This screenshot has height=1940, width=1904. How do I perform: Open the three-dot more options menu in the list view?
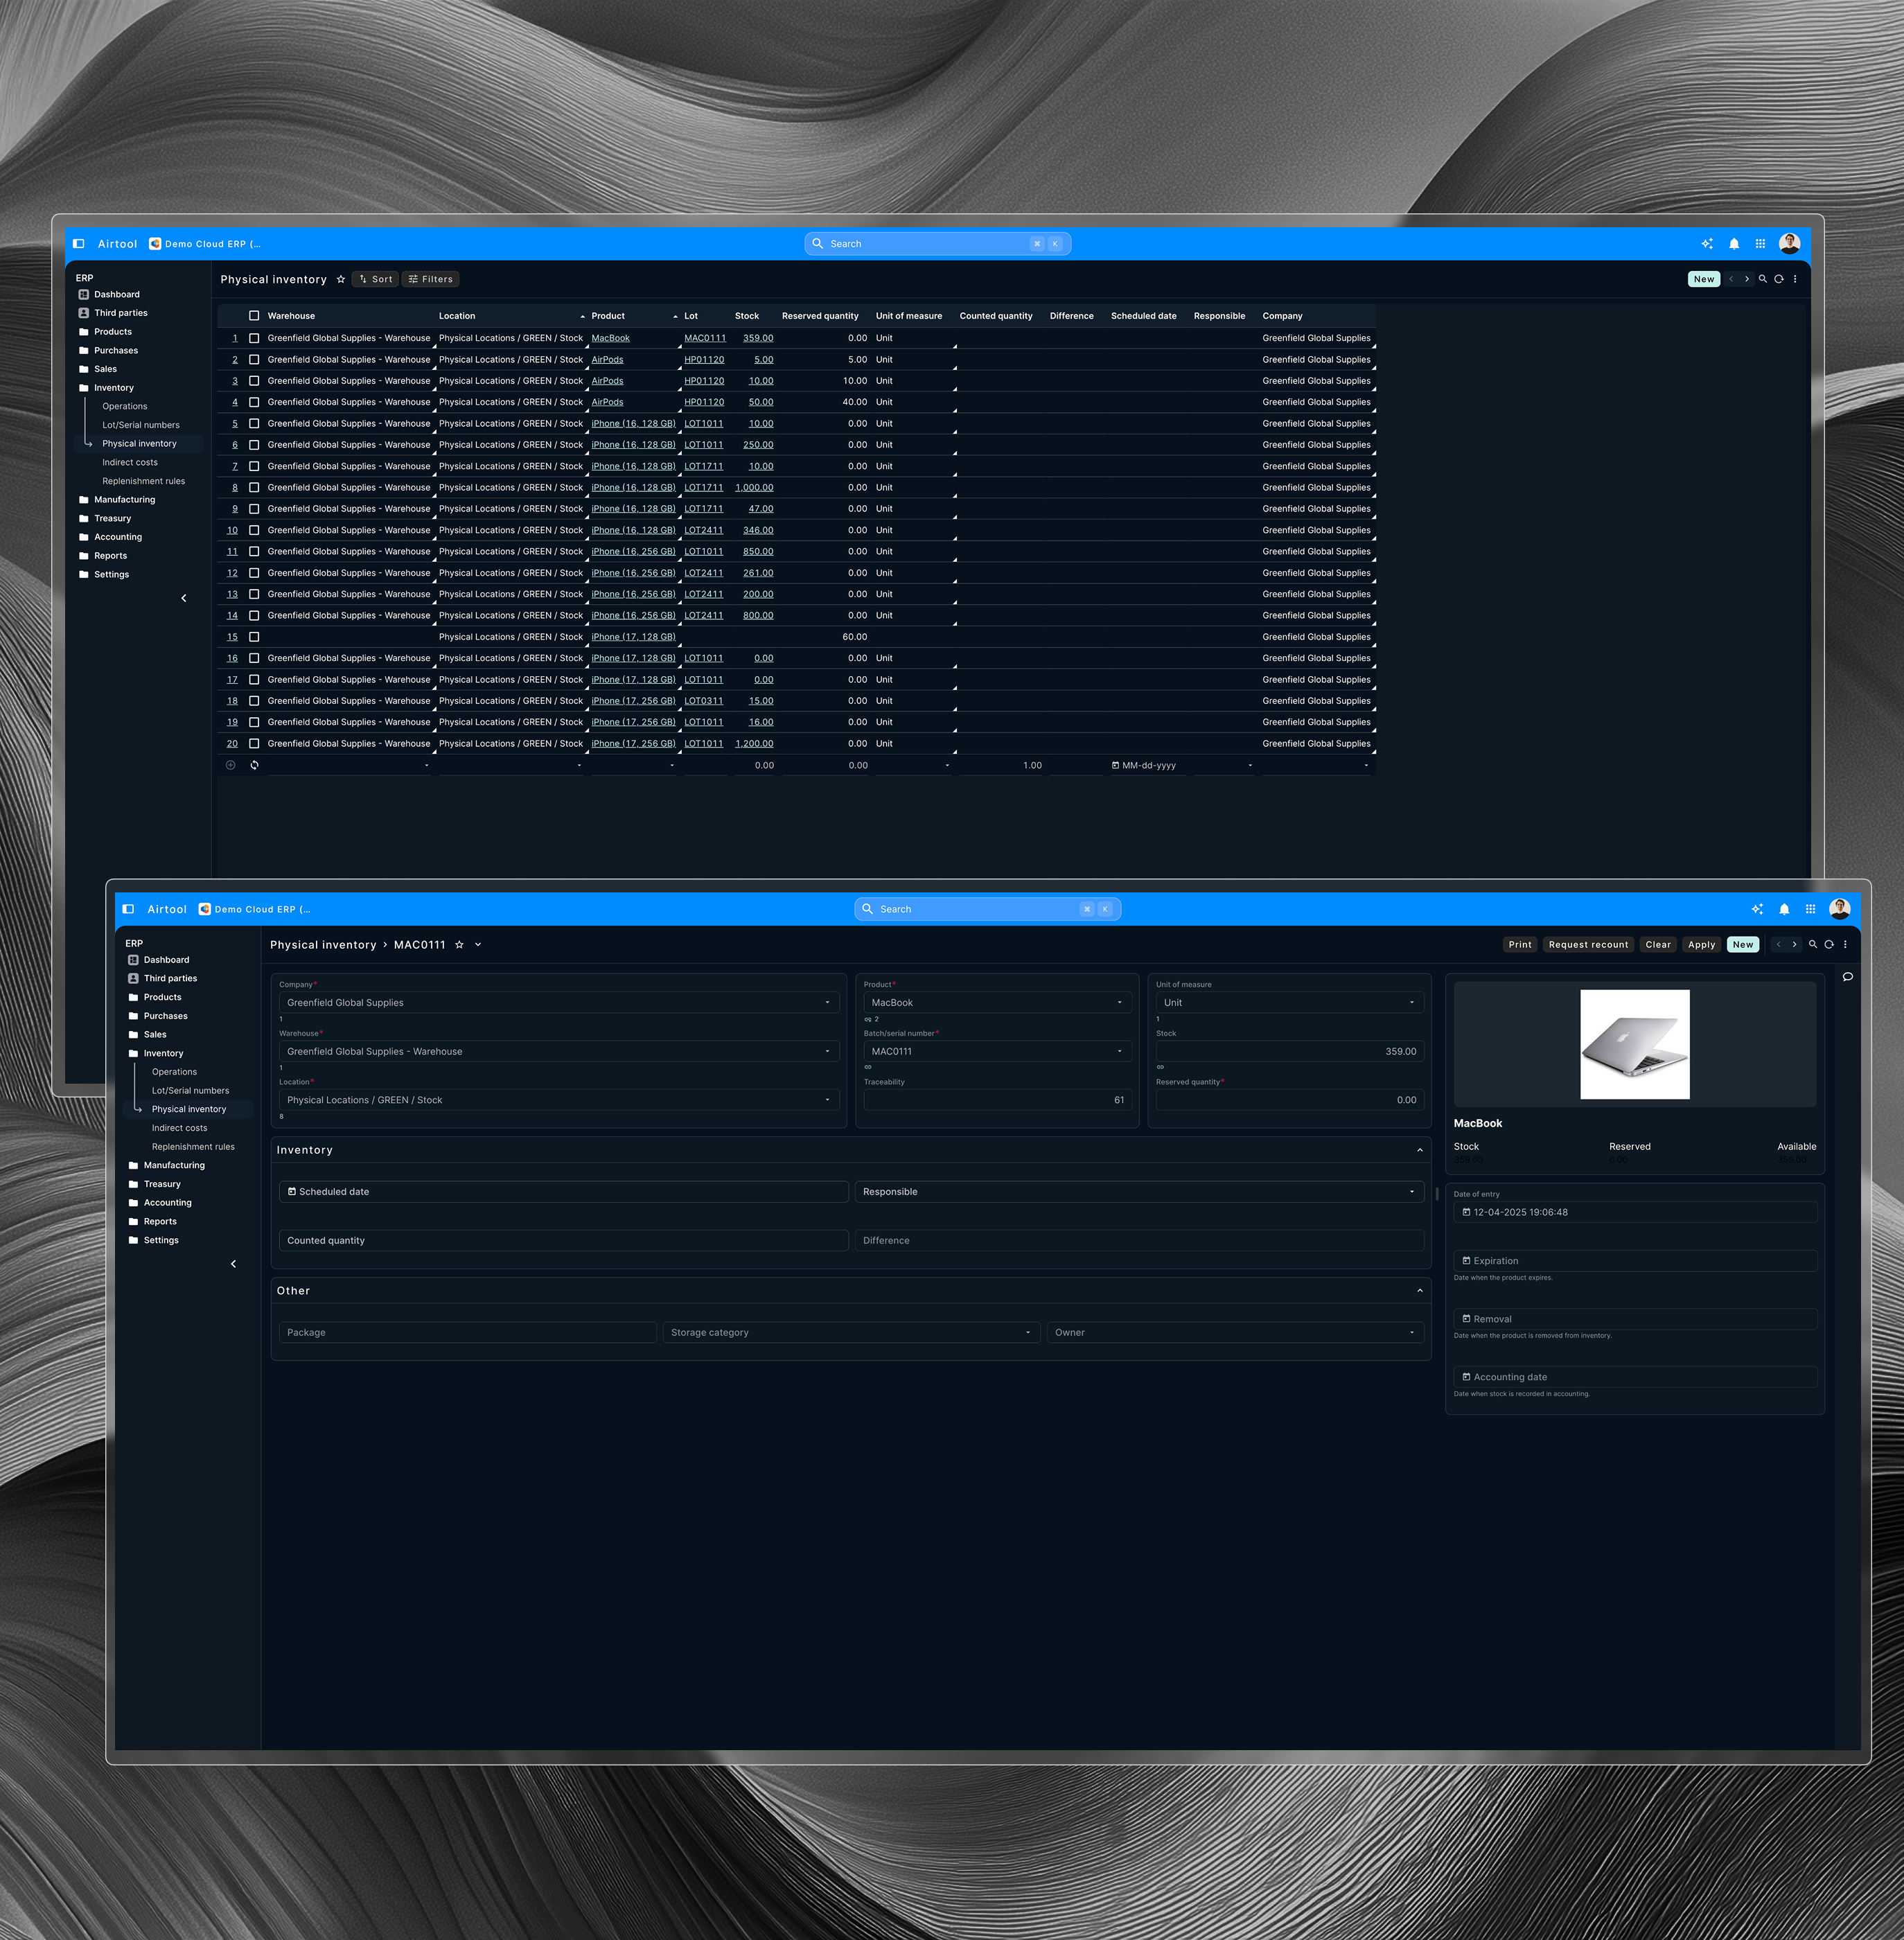1795,279
